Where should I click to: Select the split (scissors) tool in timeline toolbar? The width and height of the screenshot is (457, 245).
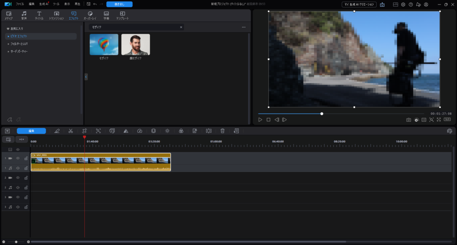click(x=71, y=131)
